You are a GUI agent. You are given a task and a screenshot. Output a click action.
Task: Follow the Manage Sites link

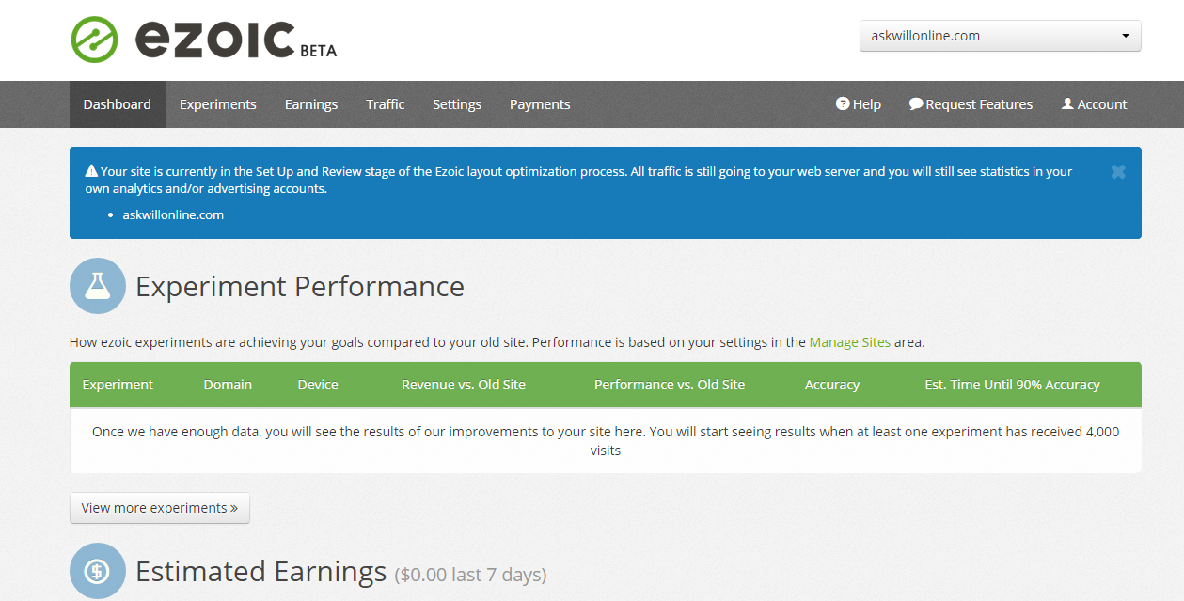(x=850, y=342)
